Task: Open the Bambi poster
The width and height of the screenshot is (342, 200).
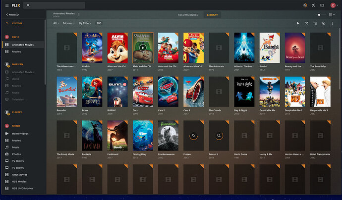Action: [x=270, y=48]
